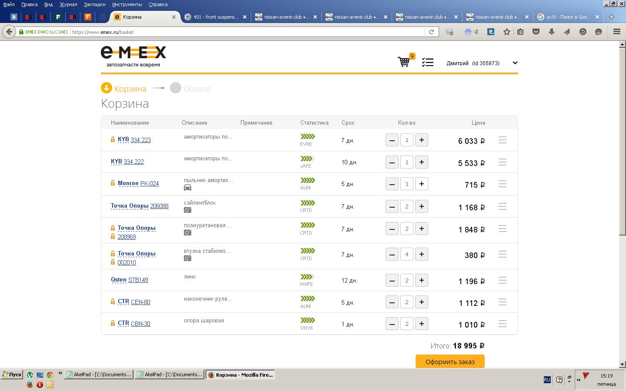Open row menu for KYB 334 222

[x=503, y=162]
